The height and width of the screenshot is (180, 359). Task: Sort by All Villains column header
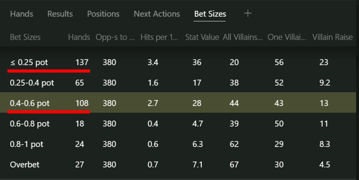pos(243,37)
